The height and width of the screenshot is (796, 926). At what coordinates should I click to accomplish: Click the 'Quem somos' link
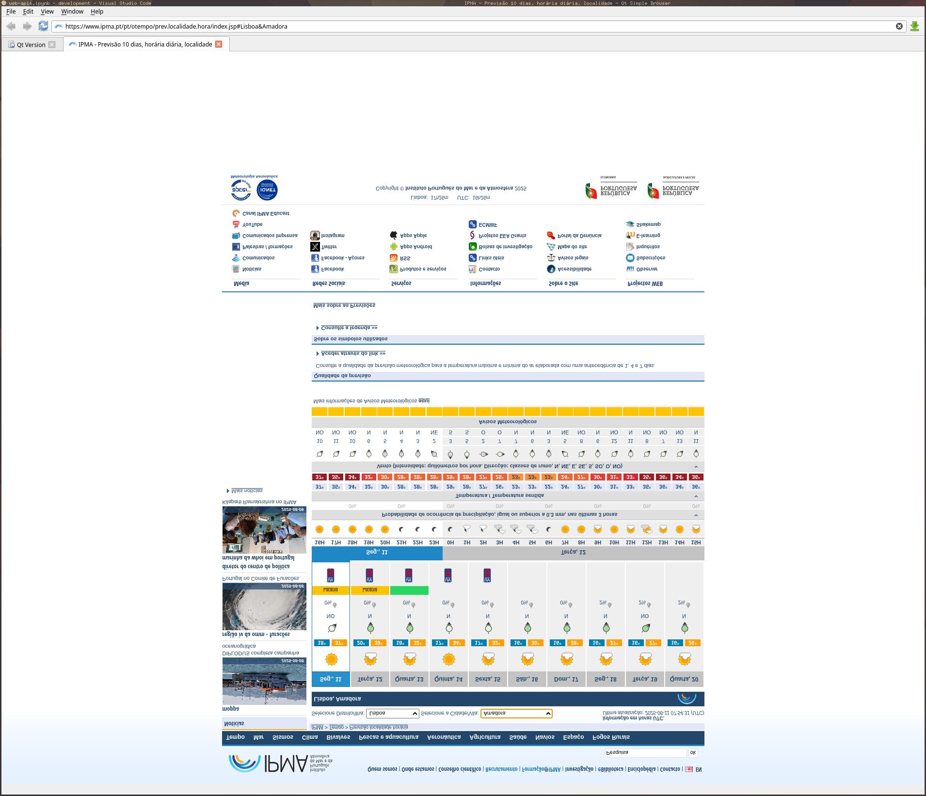click(x=382, y=769)
